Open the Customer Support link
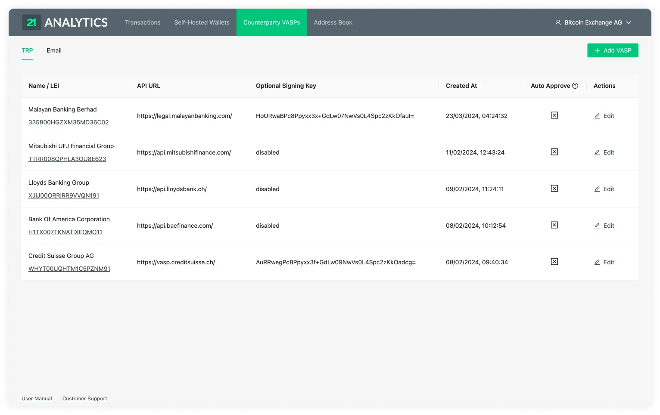660x415 pixels. [84, 399]
